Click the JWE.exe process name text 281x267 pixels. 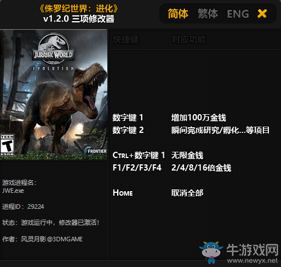pos(13,191)
